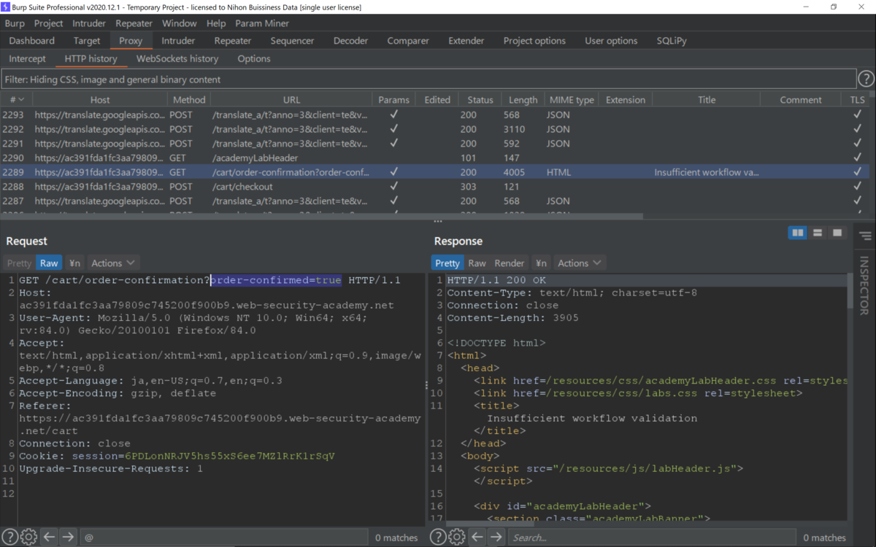
Task: Open filter help question mark icon
Action: 866,79
